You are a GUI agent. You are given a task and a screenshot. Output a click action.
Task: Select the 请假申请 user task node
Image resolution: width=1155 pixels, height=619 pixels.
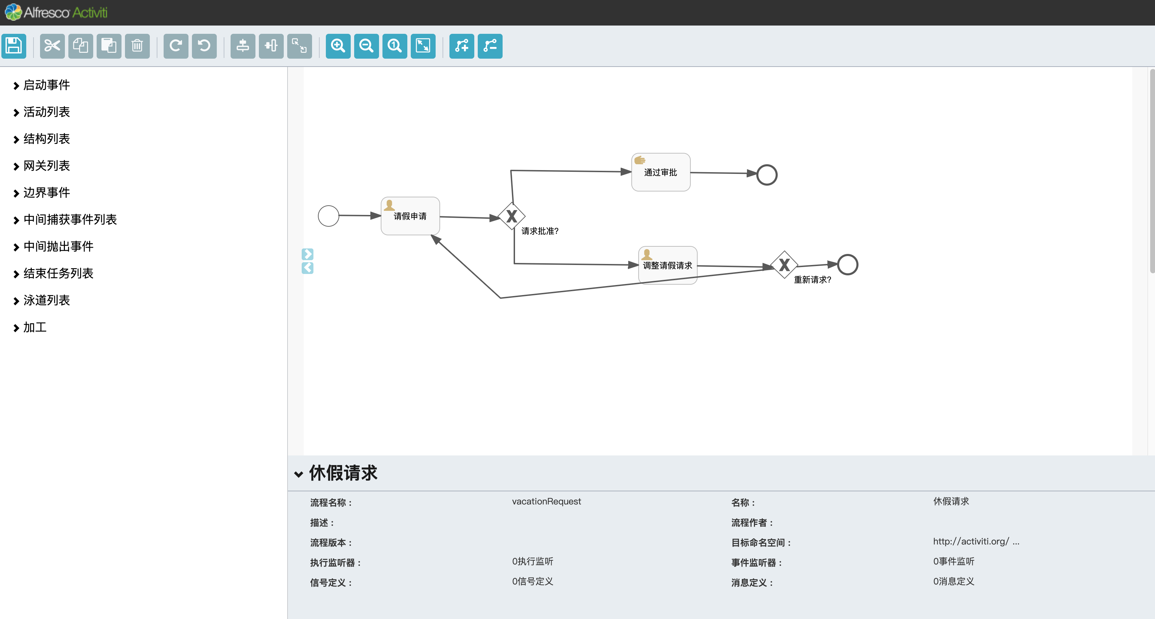coord(410,216)
